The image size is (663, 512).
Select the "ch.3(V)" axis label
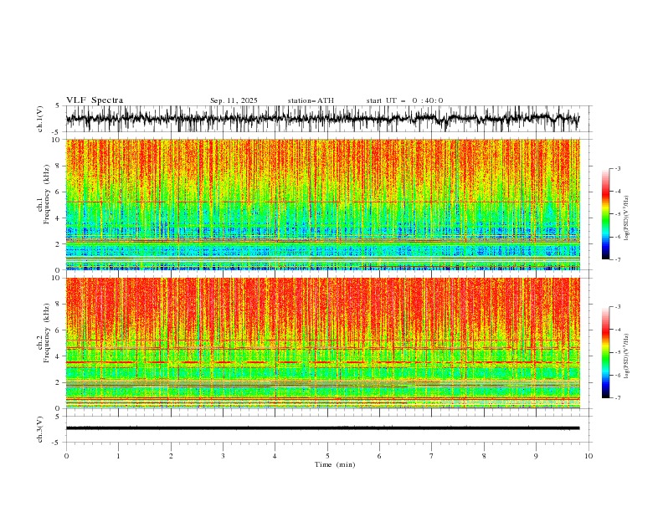[40, 429]
